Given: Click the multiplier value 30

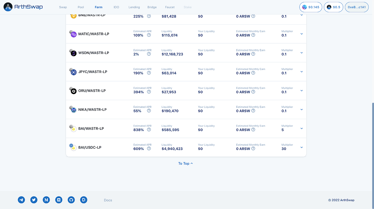Looking at the screenshot, I should click(284, 149).
